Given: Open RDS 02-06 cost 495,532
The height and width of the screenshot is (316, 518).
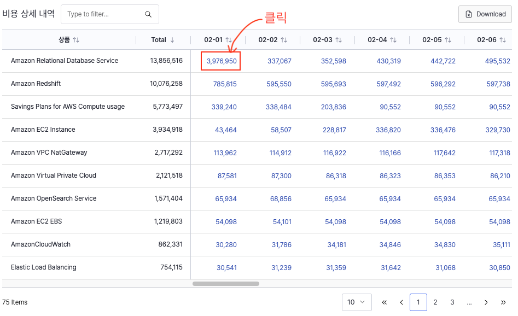Looking at the screenshot, I should tap(498, 61).
